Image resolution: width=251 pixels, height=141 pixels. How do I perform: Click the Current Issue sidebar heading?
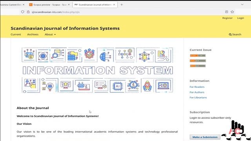[200, 50]
